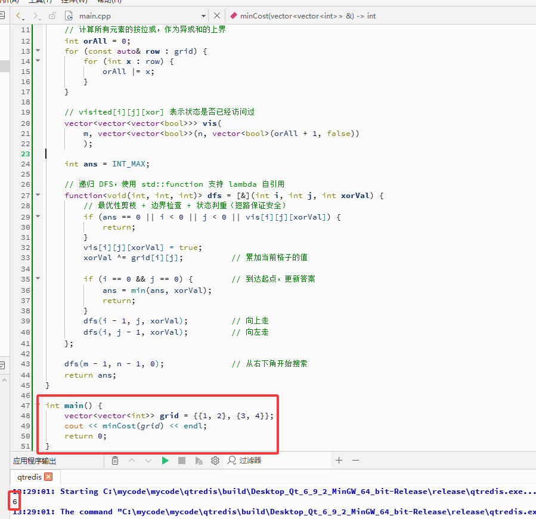The image size is (536, 519).
Task: Open output pane settings gear
Action: click(x=215, y=461)
